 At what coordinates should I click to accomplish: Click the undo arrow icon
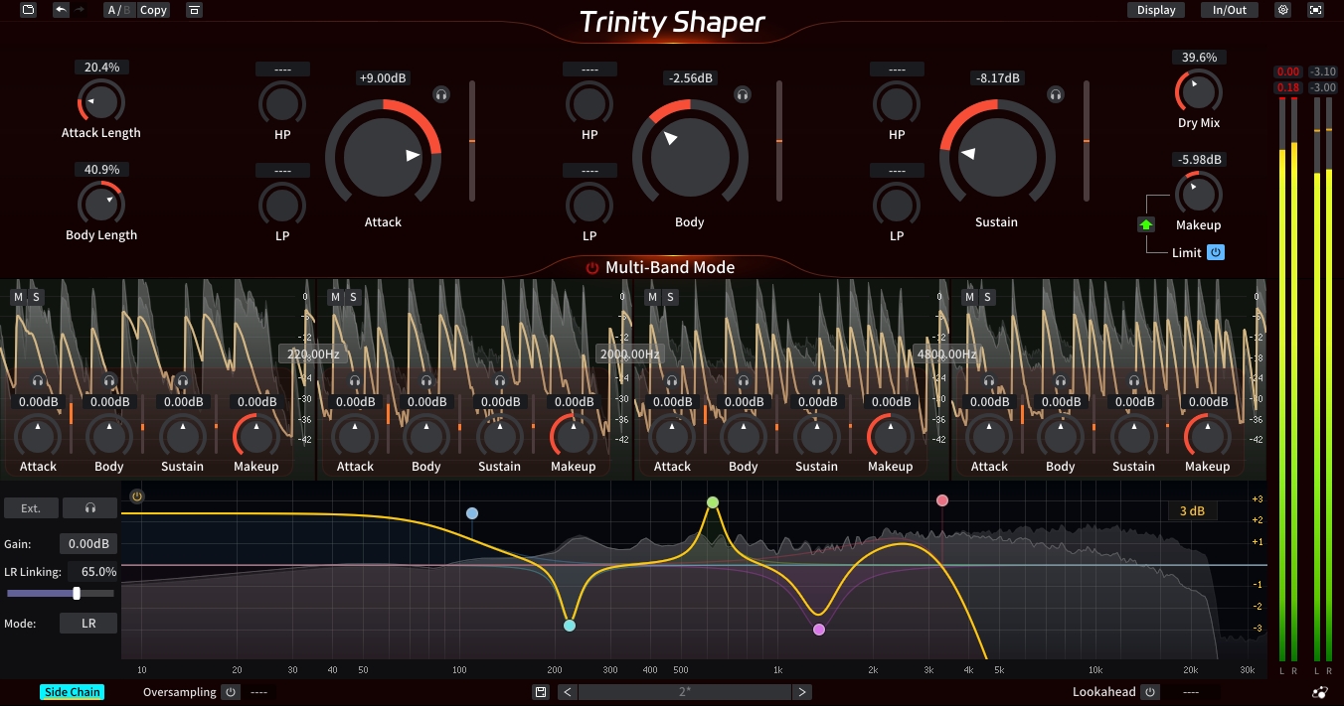point(62,10)
